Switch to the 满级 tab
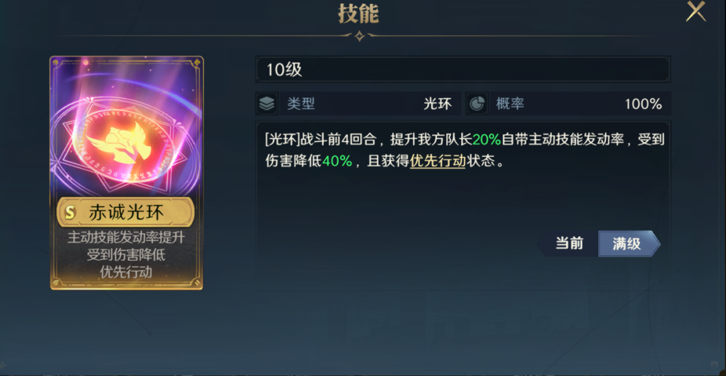Screen dimensions: 726x376 tap(629, 243)
